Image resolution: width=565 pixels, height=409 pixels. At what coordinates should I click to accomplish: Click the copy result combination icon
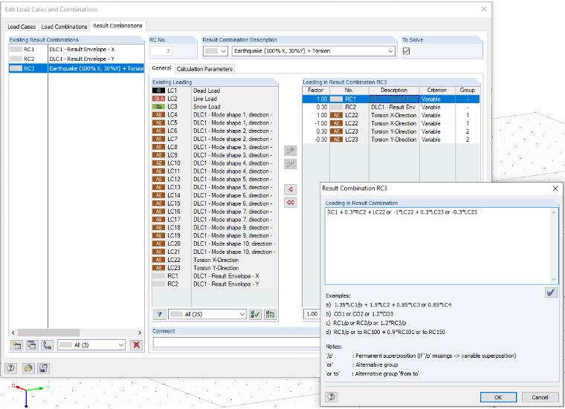[x=32, y=345]
